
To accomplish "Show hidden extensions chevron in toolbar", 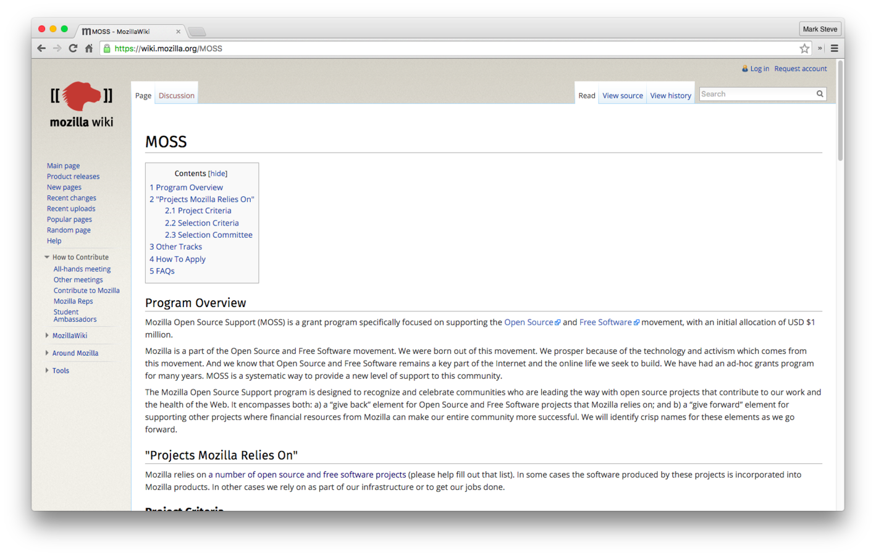I will [820, 48].
